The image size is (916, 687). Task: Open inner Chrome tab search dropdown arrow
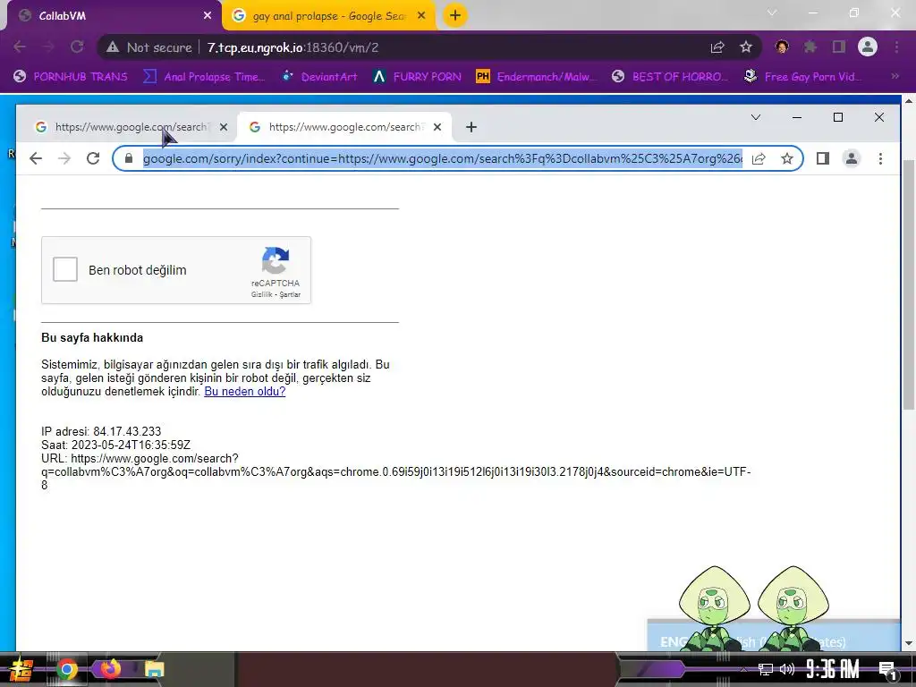(755, 117)
